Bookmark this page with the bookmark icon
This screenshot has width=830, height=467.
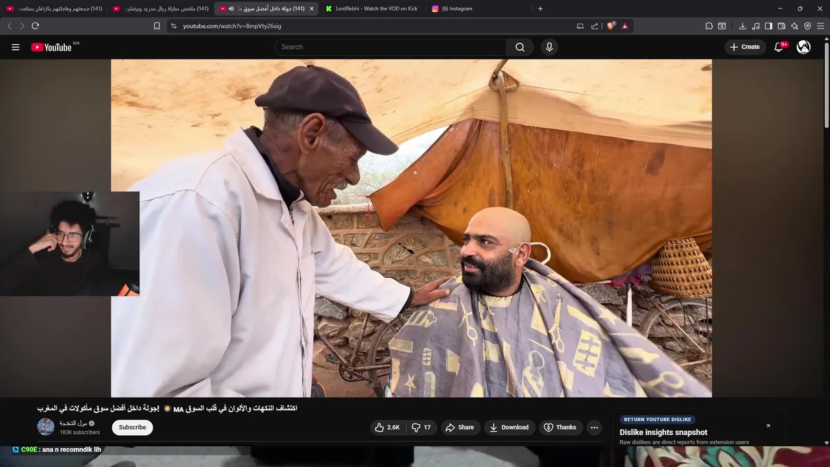[156, 26]
